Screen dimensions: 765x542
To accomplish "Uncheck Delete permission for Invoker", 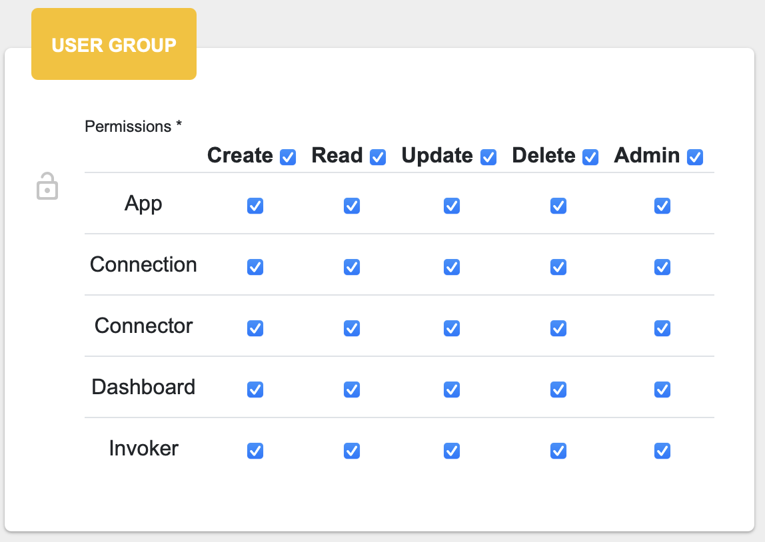I will coord(558,451).
